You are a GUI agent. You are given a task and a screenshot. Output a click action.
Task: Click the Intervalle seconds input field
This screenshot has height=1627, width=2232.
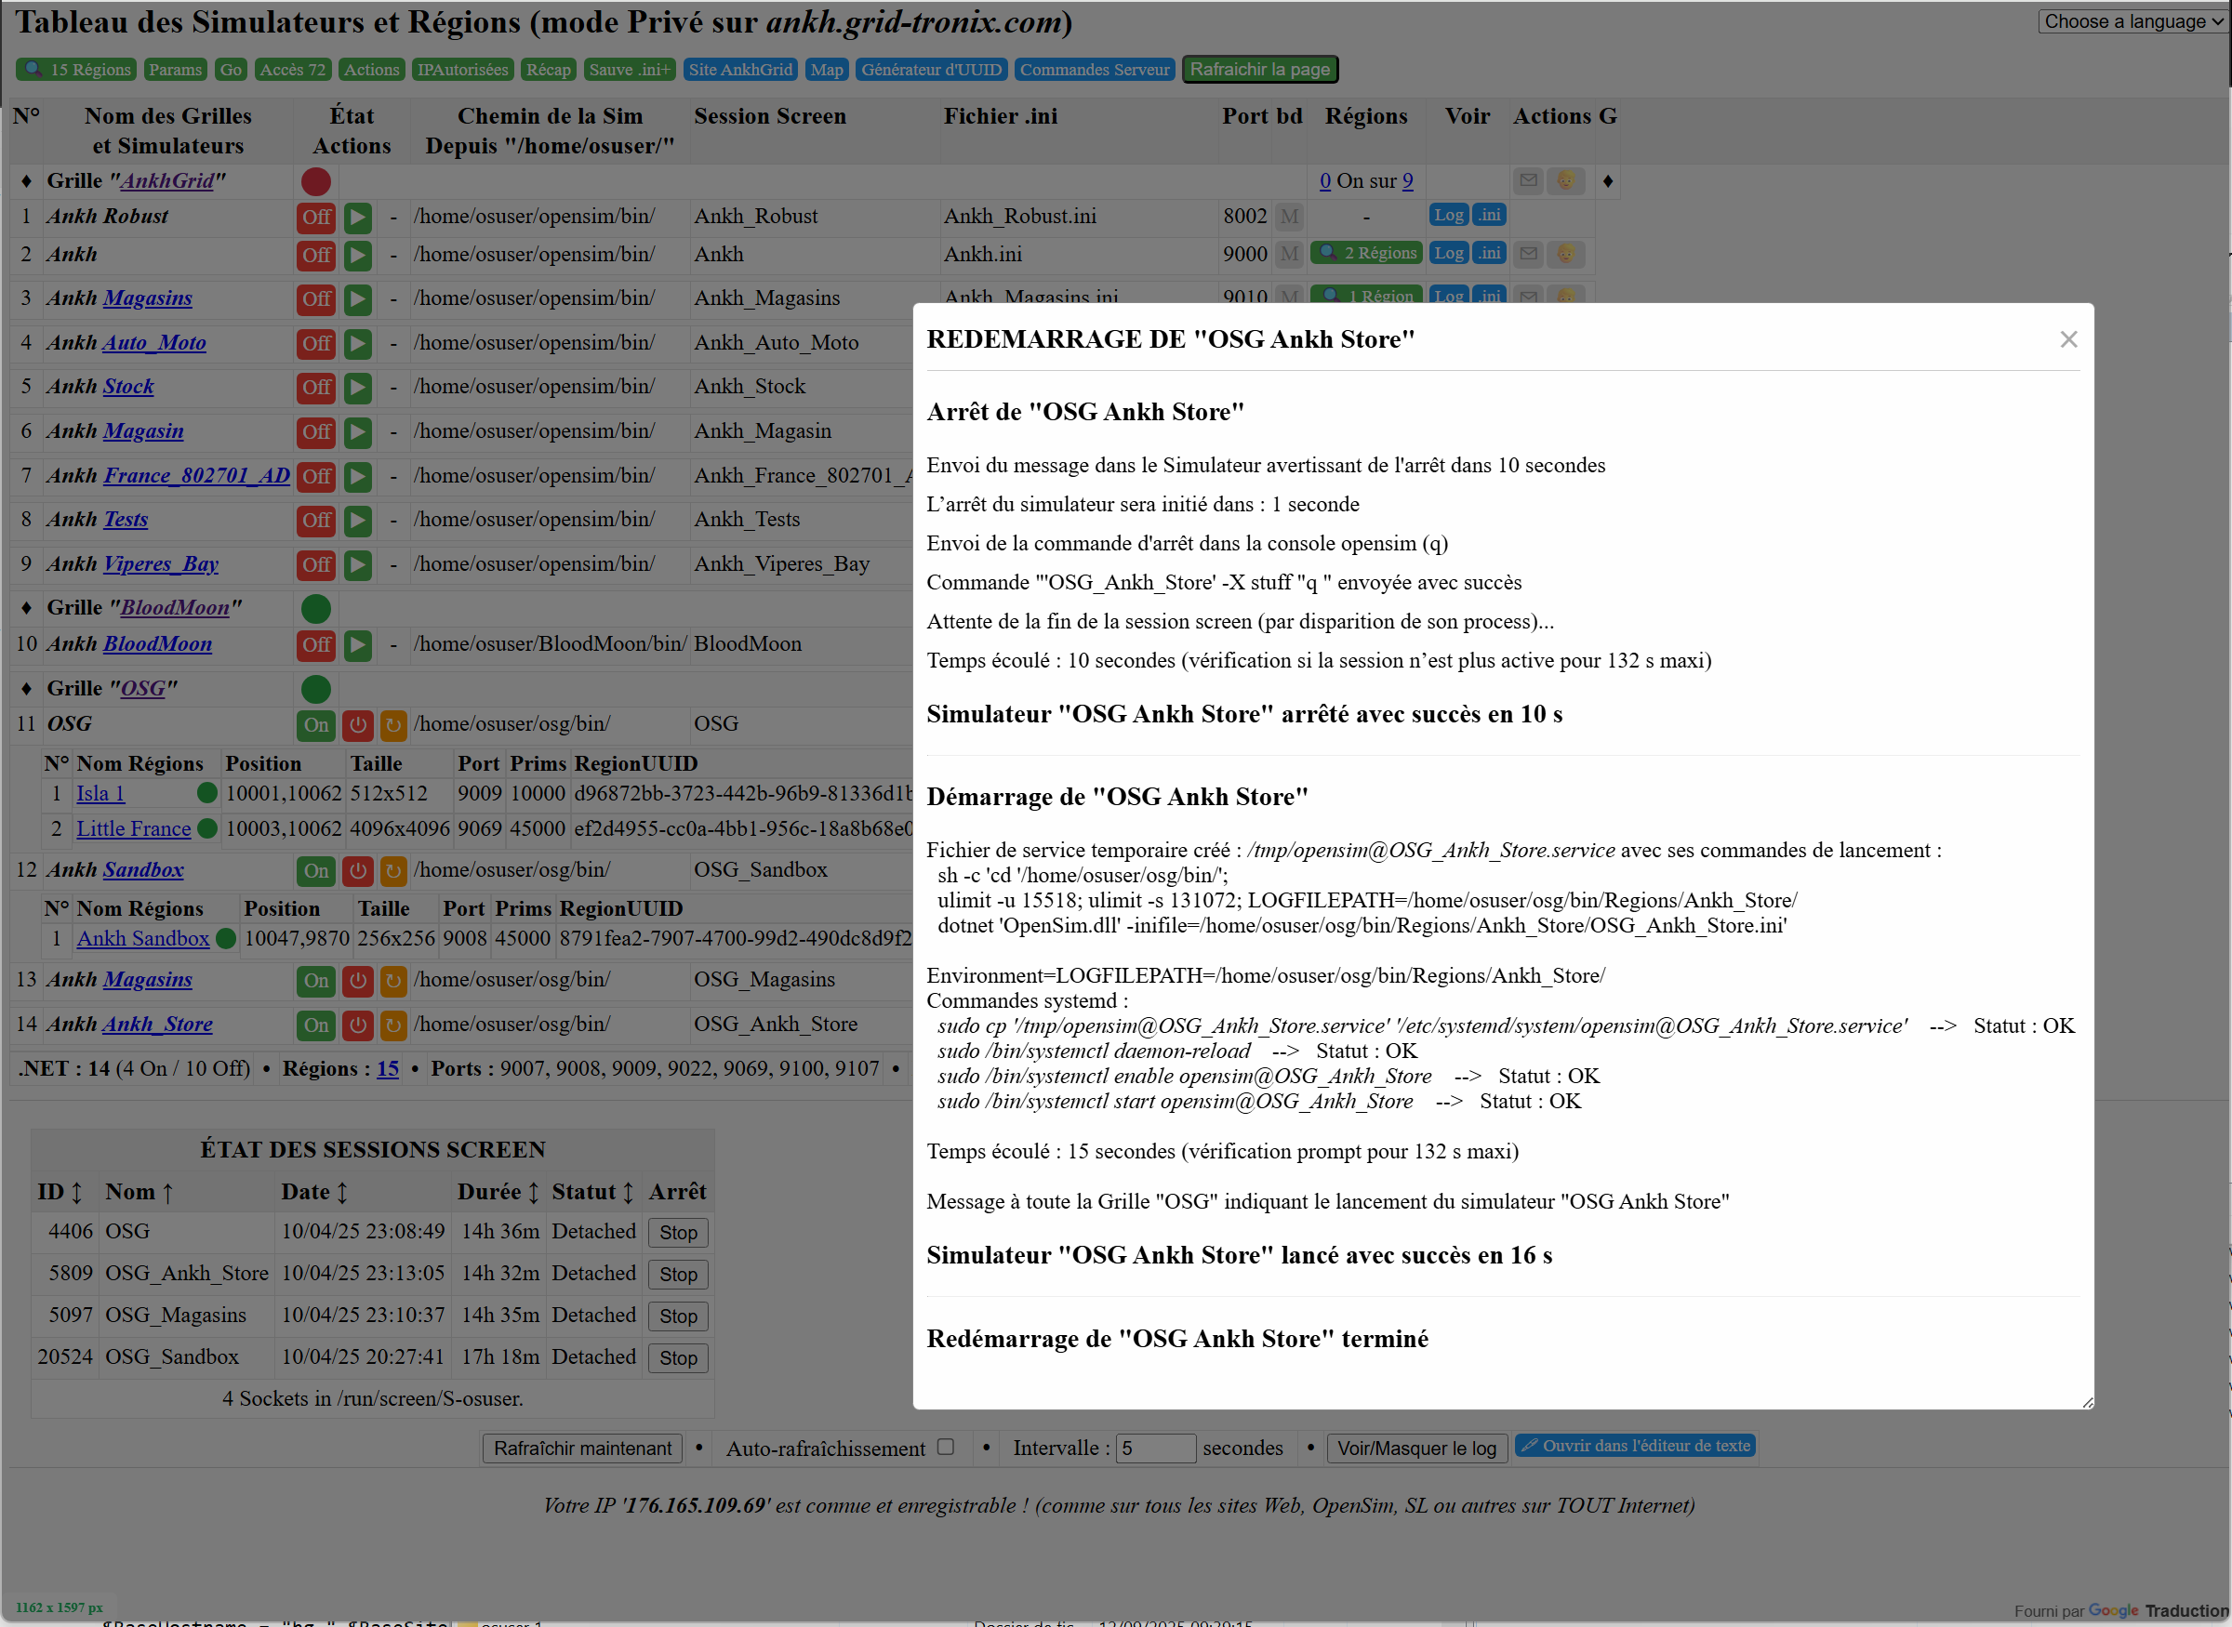[x=1154, y=1448]
